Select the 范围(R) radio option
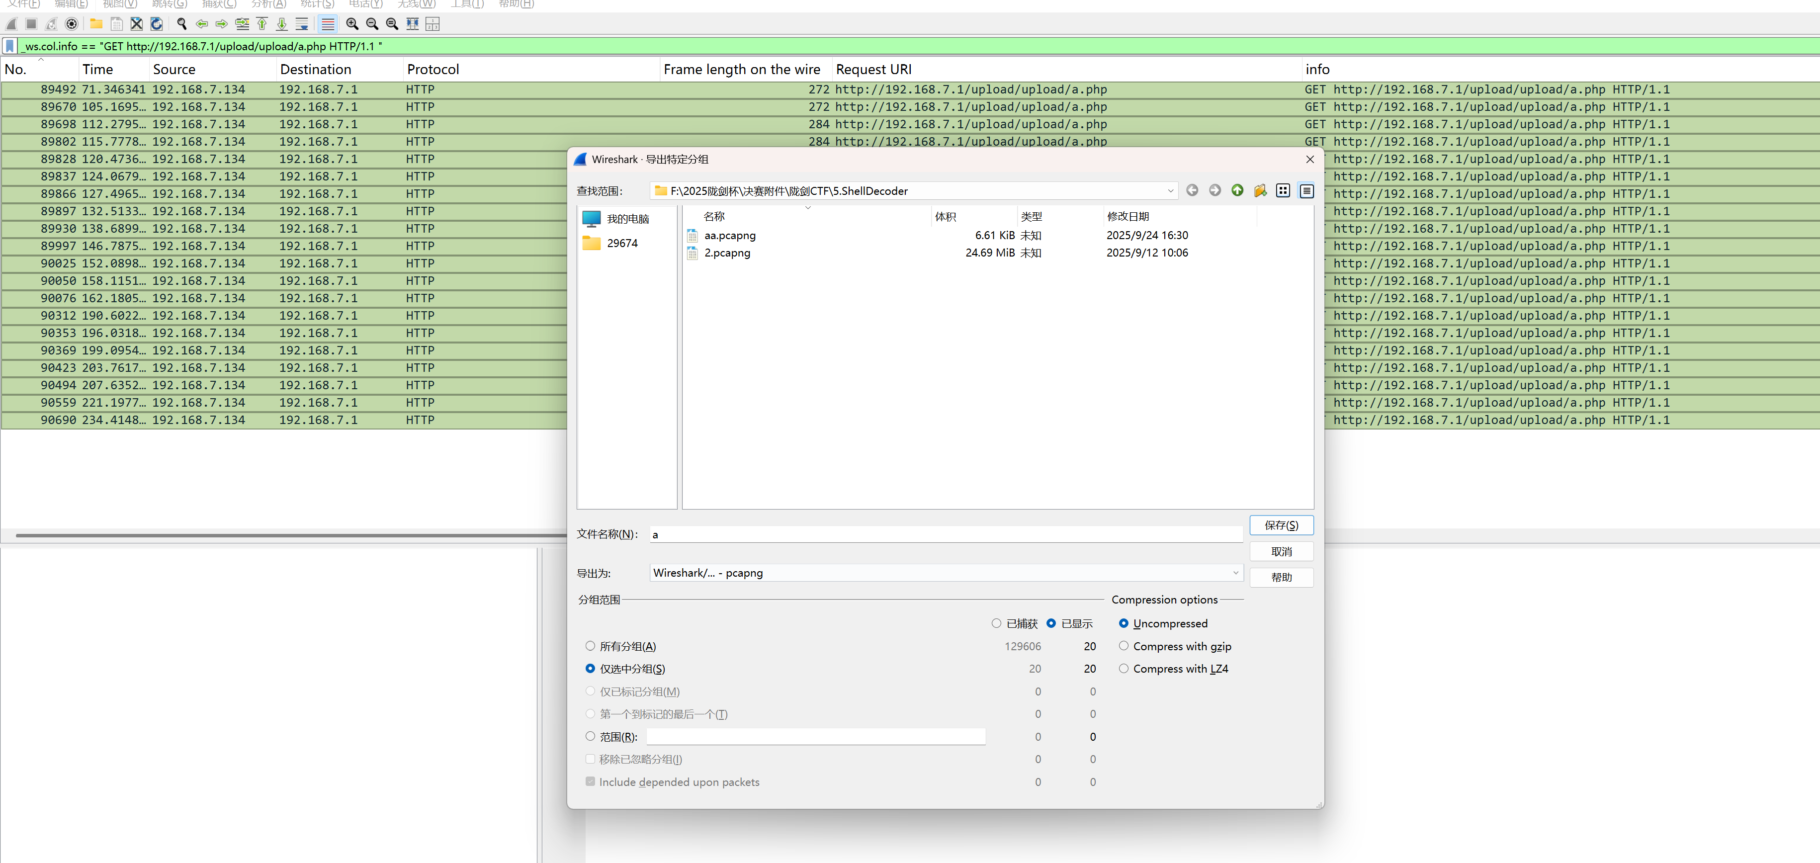This screenshot has height=863, width=1820. coord(590,737)
